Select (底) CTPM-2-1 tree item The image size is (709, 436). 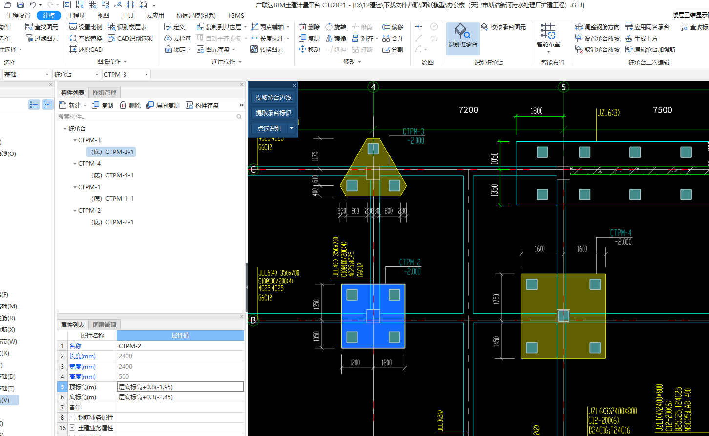(x=112, y=222)
